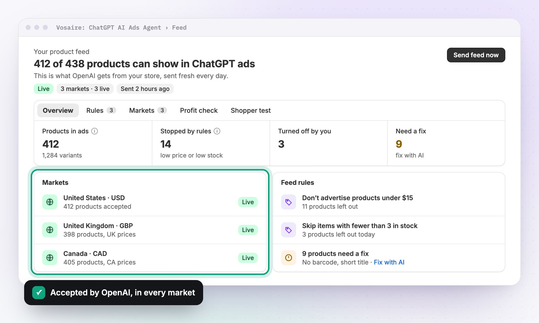Viewport: 539px width, 323px height.
Task: Click the green Live status pill under the heading
Action: [x=43, y=89]
